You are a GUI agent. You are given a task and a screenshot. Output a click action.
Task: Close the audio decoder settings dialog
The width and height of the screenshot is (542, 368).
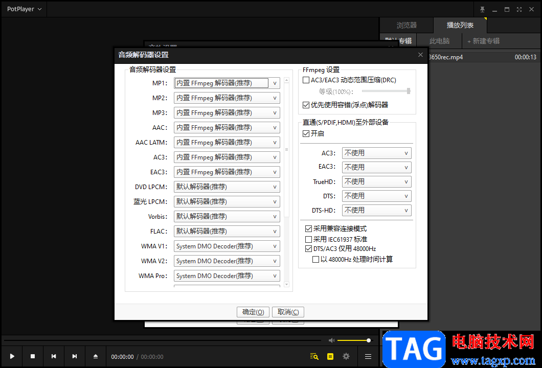click(x=420, y=55)
